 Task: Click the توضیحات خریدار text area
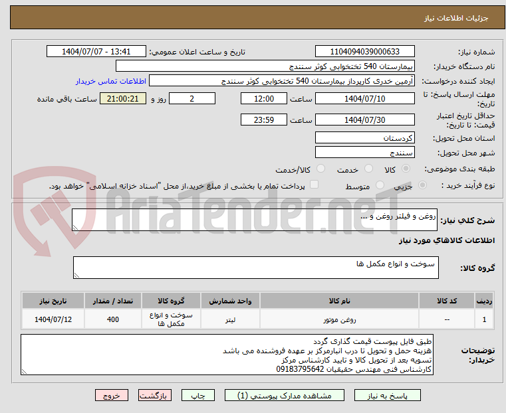click(227, 355)
